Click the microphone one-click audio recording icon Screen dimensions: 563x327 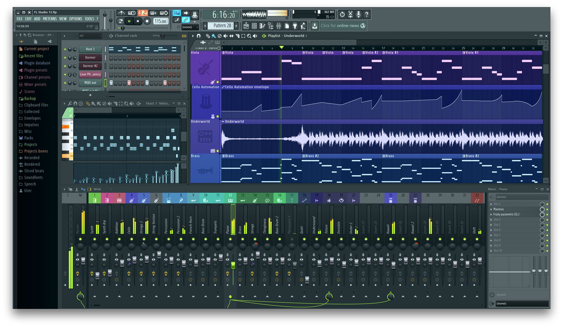point(359,14)
